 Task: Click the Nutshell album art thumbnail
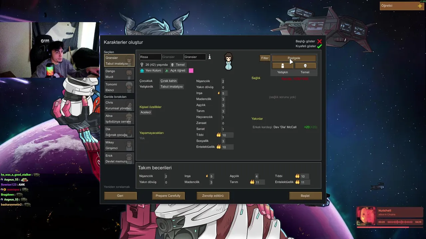point(366,216)
